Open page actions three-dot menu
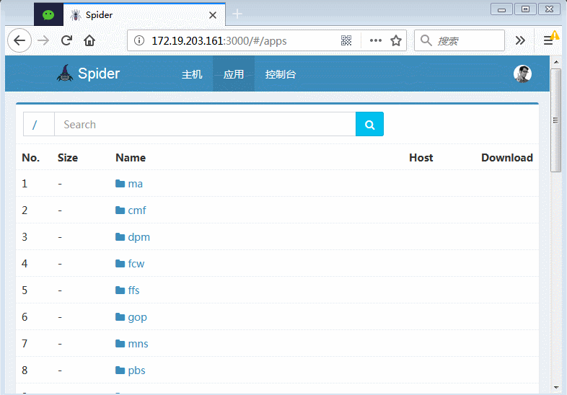This screenshot has width=567, height=395. (x=376, y=40)
